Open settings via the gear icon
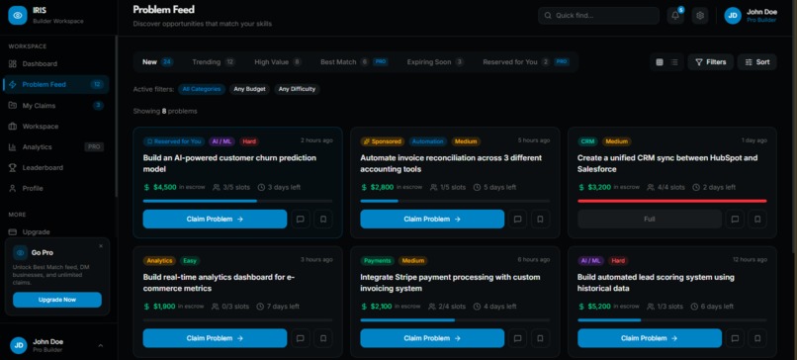The image size is (797, 360). click(x=700, y=16)
